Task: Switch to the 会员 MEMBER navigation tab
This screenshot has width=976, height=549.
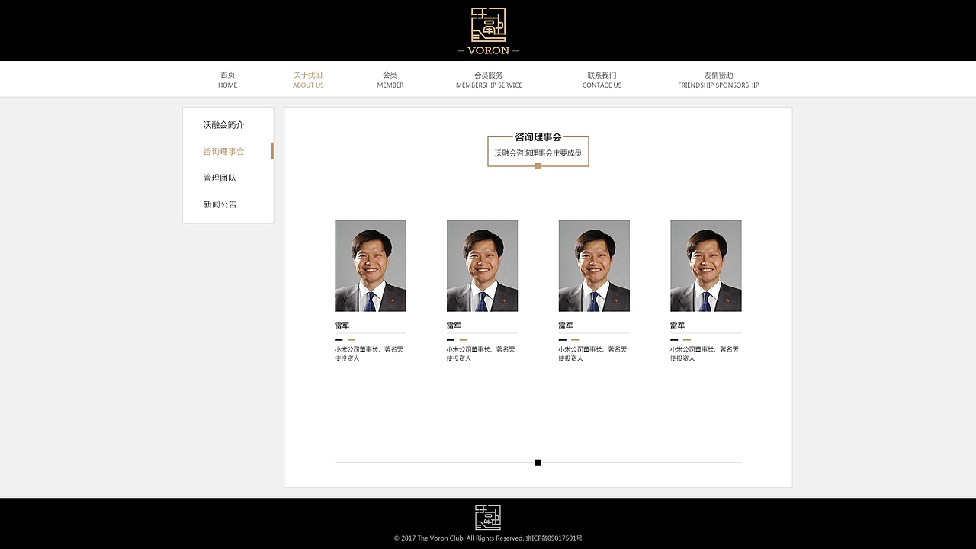Action: tap(390, 79)
